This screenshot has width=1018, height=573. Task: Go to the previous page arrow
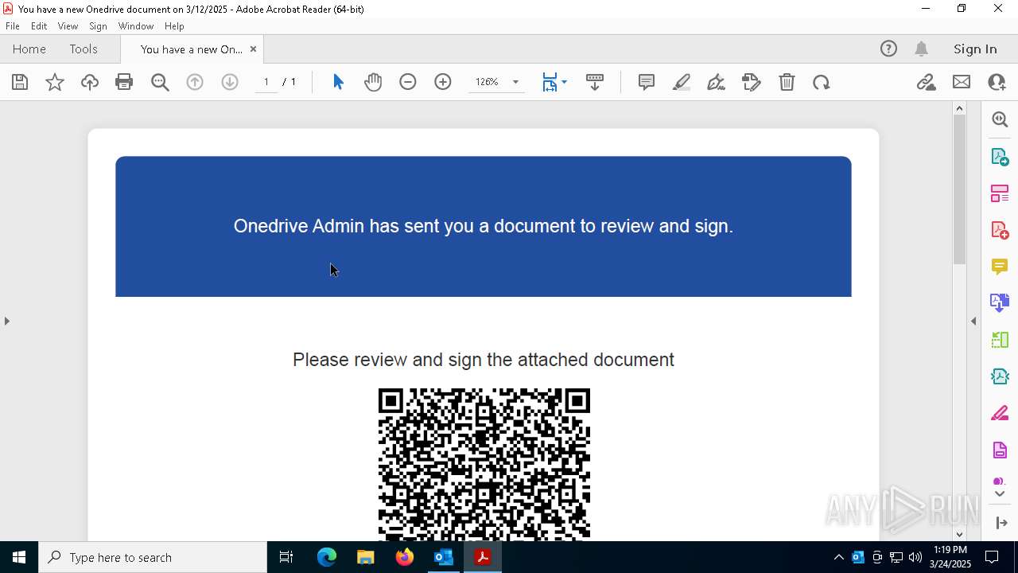pos(195,82)
